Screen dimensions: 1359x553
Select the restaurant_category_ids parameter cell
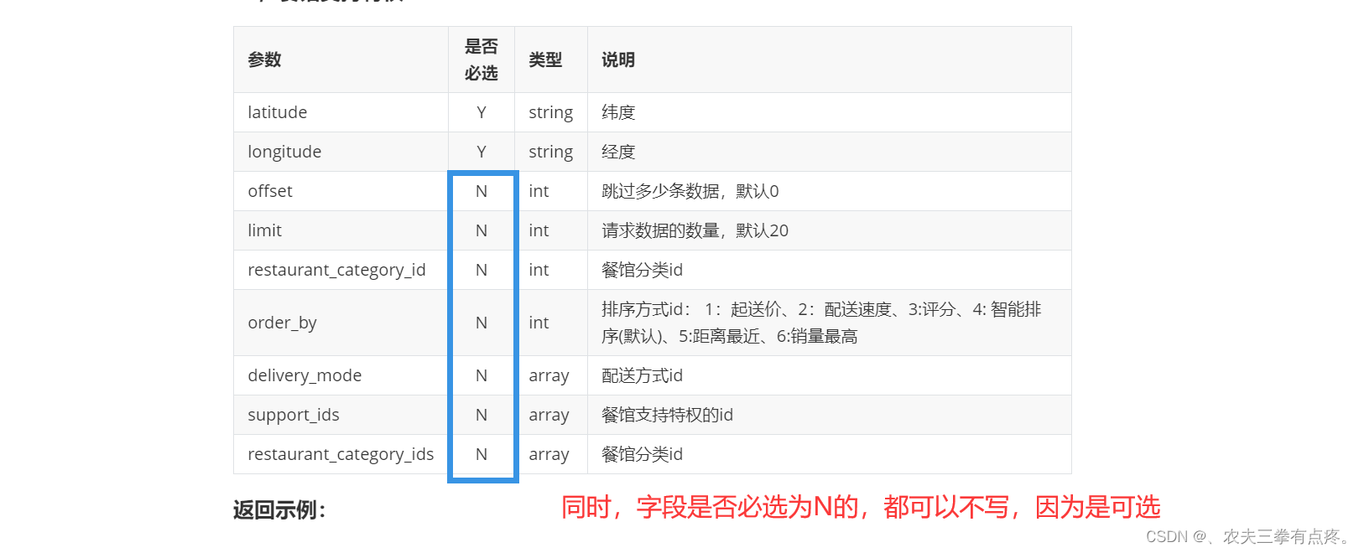click(x=341, y=454)
